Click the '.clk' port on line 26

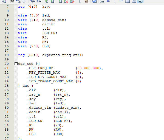point(31,90)
